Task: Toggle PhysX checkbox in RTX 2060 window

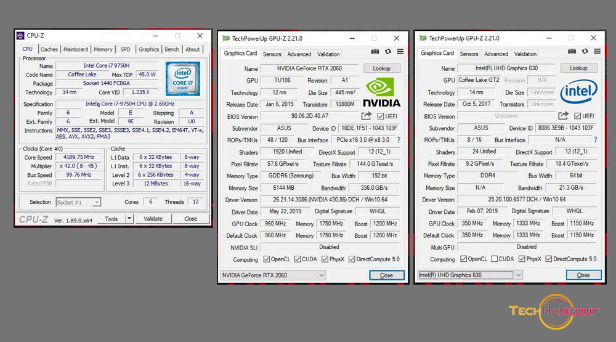Action: pos(325,259)
